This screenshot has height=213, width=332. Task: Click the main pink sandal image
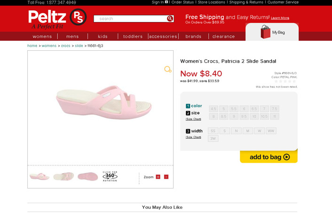(x=104, y=103)
